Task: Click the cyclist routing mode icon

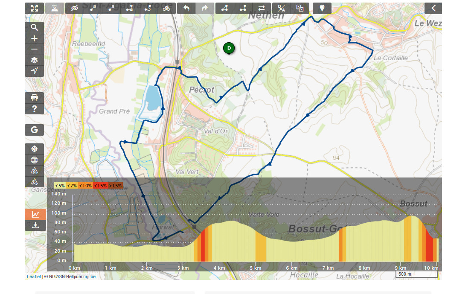Action: (x=166, y=8)
